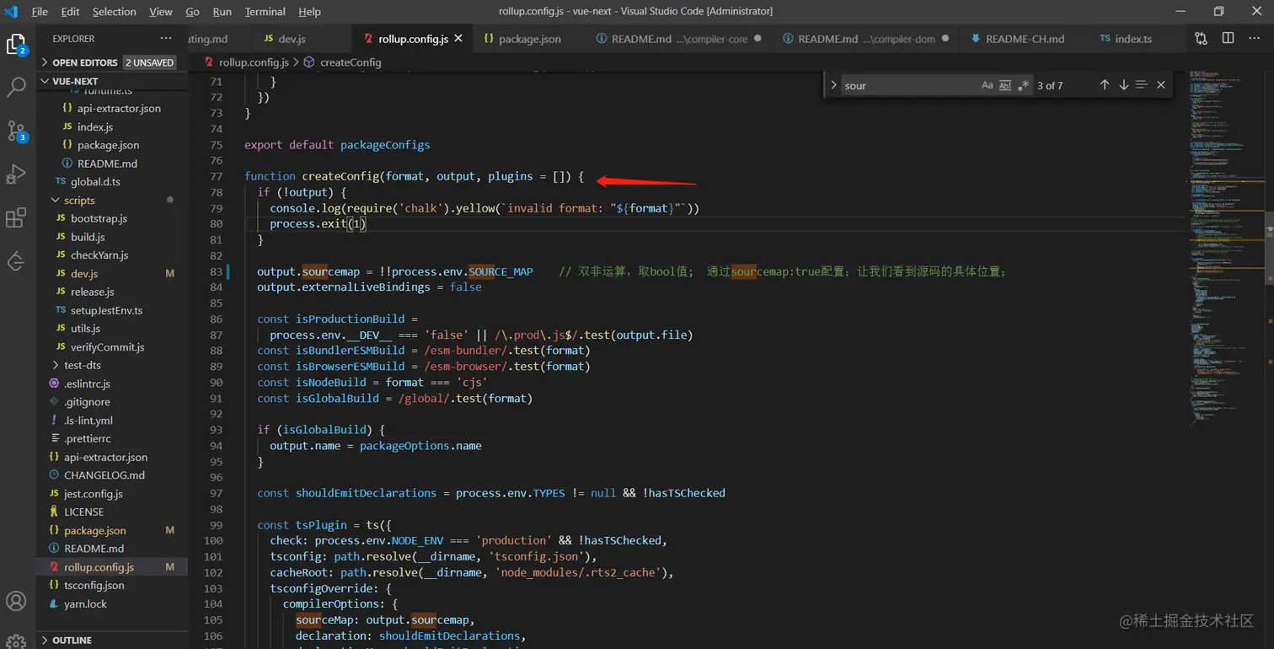Open the File menu
The image size is (1274, 649).
(x=40, y=12)
